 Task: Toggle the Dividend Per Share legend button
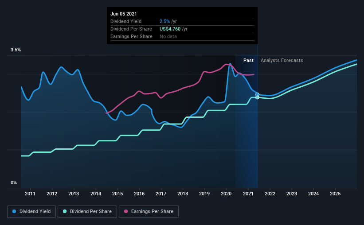87,212
